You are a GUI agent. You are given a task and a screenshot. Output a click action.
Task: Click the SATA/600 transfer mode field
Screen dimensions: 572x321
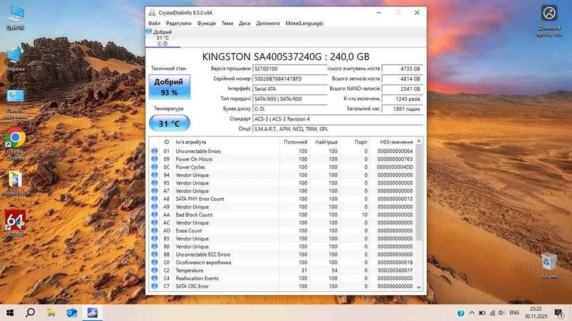click(289, 99)
